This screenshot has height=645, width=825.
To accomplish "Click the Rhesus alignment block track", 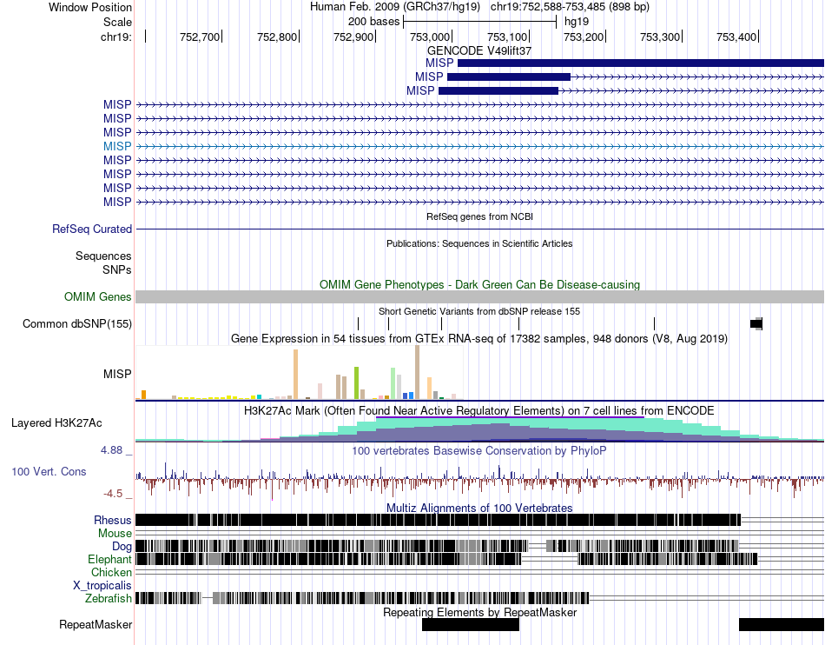I will coord(439,520).
